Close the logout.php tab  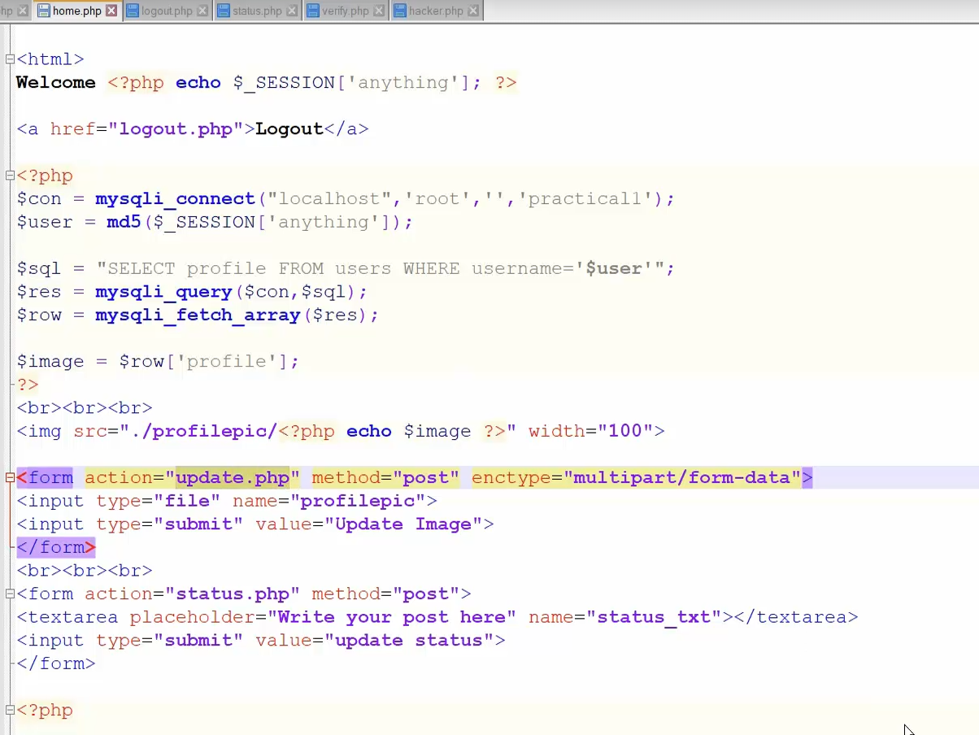(202, 11)
